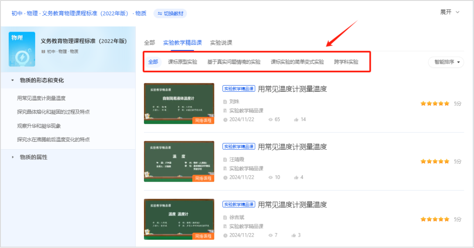Image resolution: width=474 pixels, height=248 pixels.
Task: Click the 实验教学精品课 badge on 刘姝's course
Action: [x=239, y=89]
